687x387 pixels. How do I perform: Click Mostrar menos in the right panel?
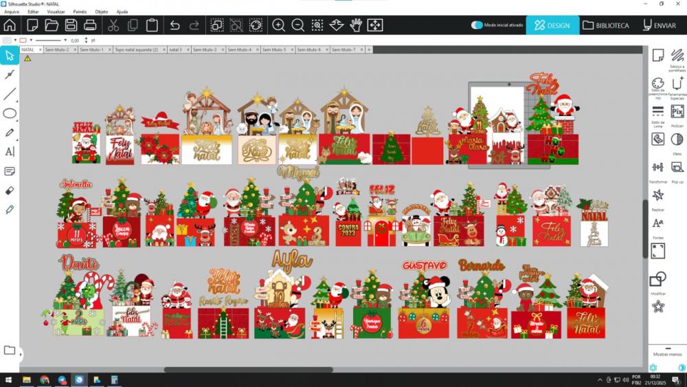[x=667, y=354]
